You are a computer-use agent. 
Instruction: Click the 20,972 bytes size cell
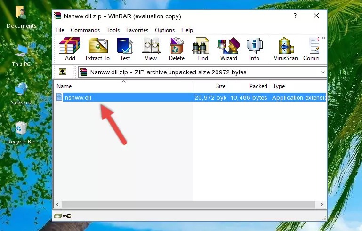(x=210, y=97)
